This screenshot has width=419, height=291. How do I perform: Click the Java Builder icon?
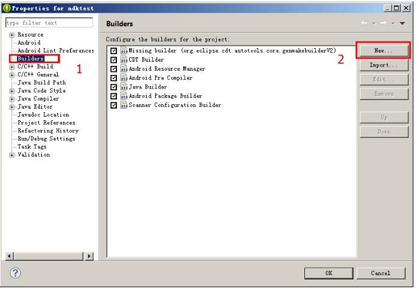124,87
